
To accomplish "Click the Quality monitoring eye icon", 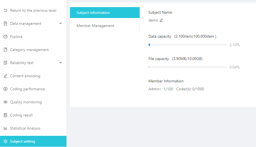I will 5,102.
